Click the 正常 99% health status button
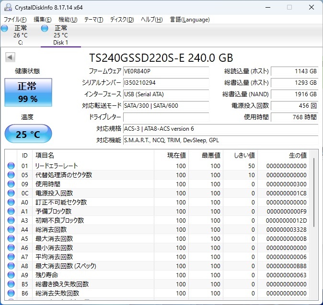The width and height of the screenshot is (323, 305). (x=27, y=92)
